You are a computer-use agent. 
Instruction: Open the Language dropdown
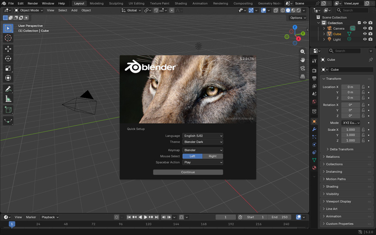pos(202,136)
